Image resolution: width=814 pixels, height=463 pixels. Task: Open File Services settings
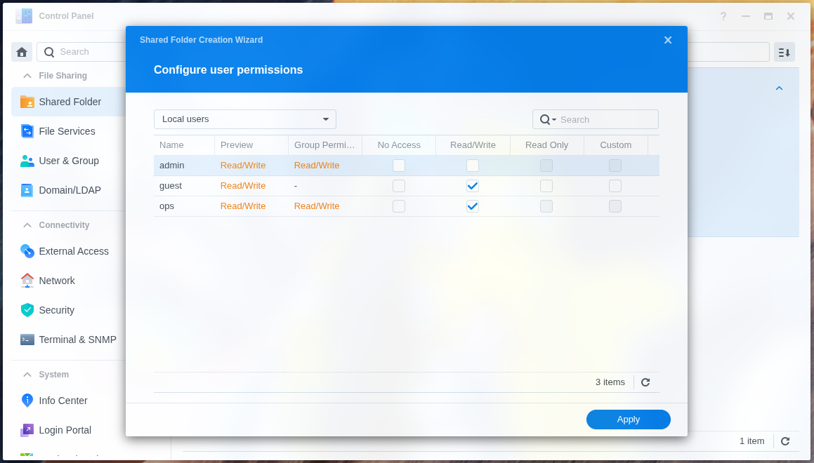[x=68, y=131]
